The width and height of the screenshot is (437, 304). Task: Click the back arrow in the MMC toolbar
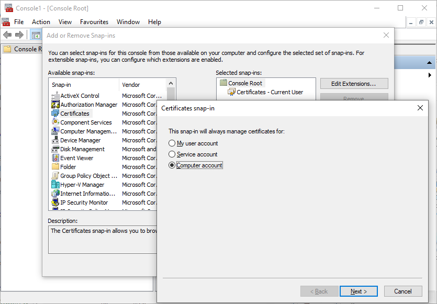7,35
